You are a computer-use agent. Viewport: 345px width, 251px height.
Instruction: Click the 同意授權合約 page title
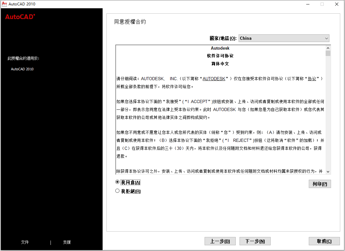coord(130,22)
